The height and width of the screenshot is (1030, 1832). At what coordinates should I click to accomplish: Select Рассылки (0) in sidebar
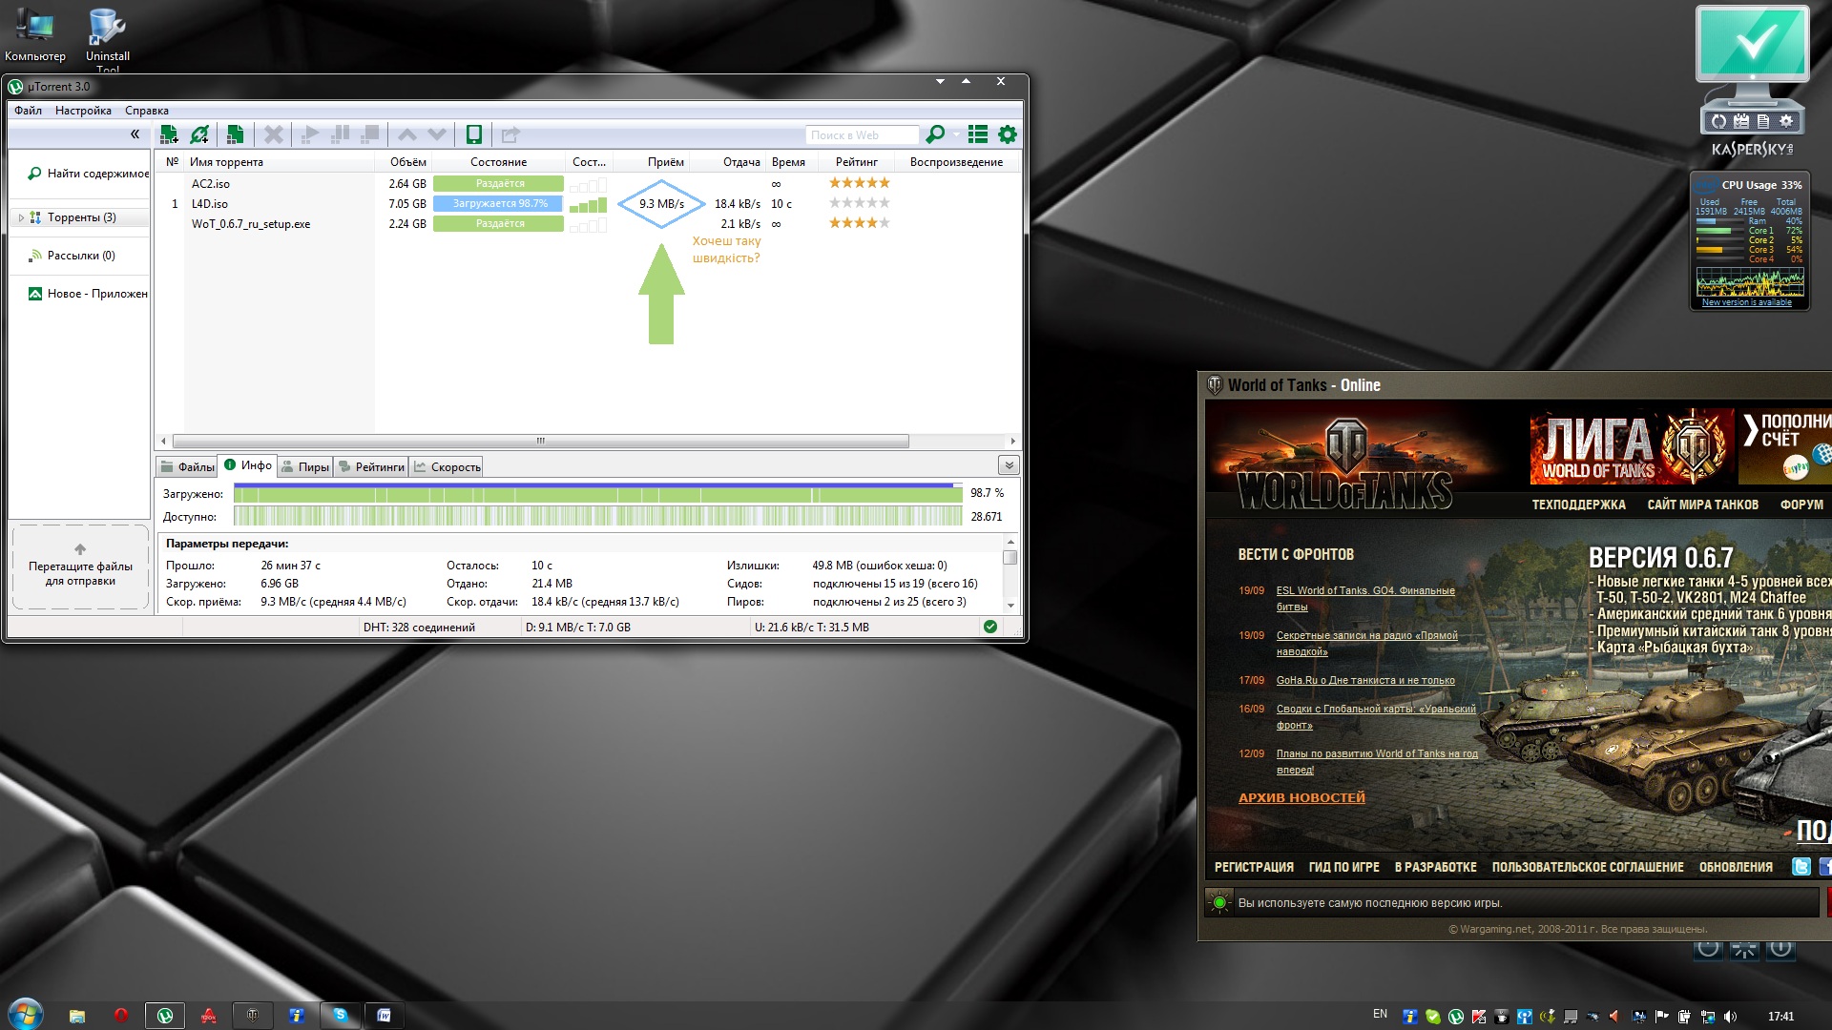coord(72,256)
